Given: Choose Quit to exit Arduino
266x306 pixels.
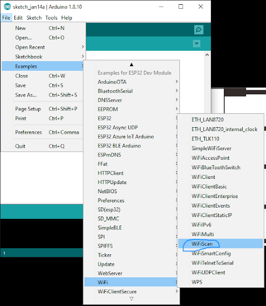Looking at the screenshot, I should (43, 146).
